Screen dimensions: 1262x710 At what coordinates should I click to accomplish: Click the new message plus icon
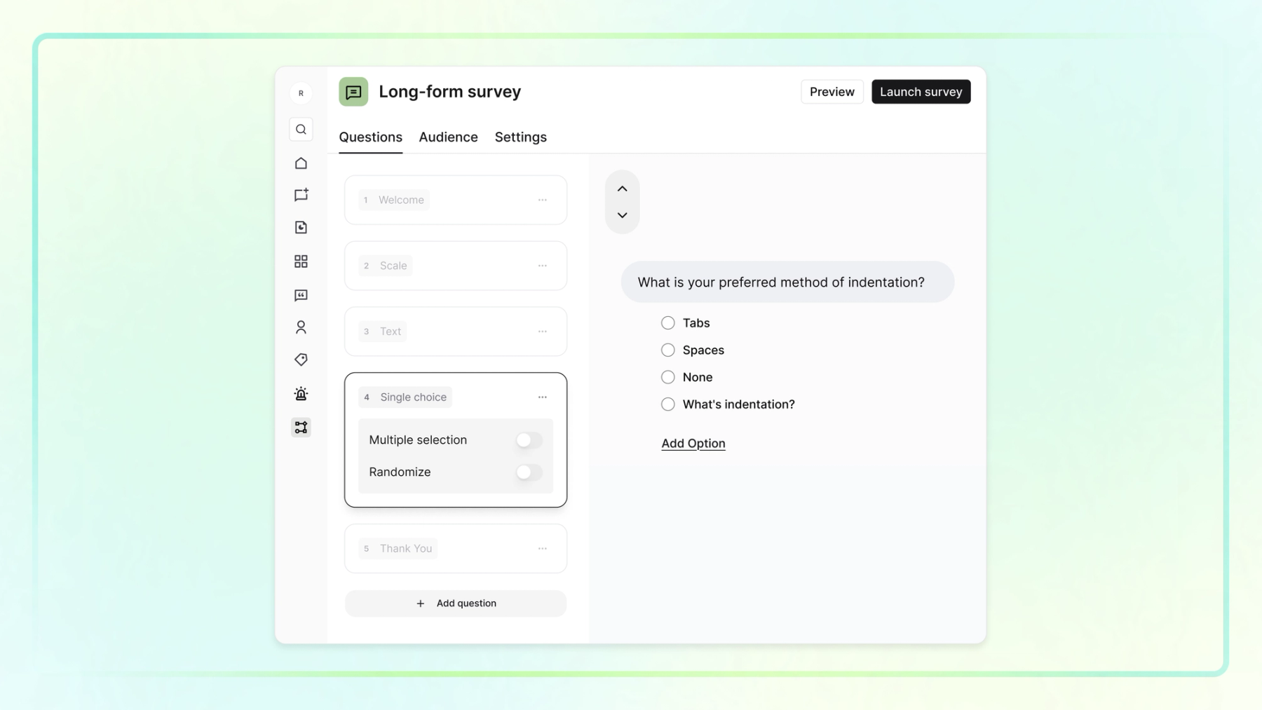pos(301,195)
